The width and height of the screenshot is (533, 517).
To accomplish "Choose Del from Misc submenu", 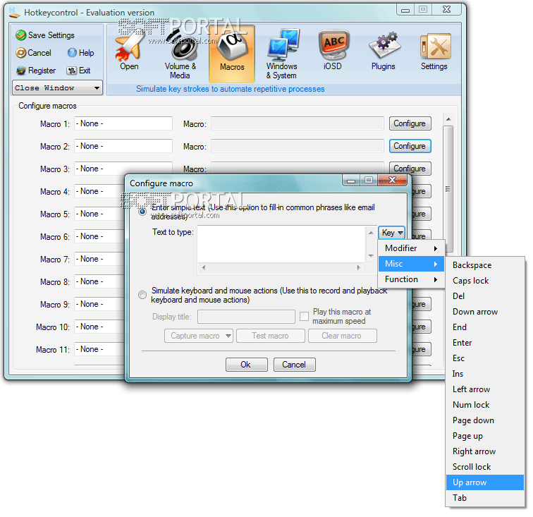I will coord(485,296).
